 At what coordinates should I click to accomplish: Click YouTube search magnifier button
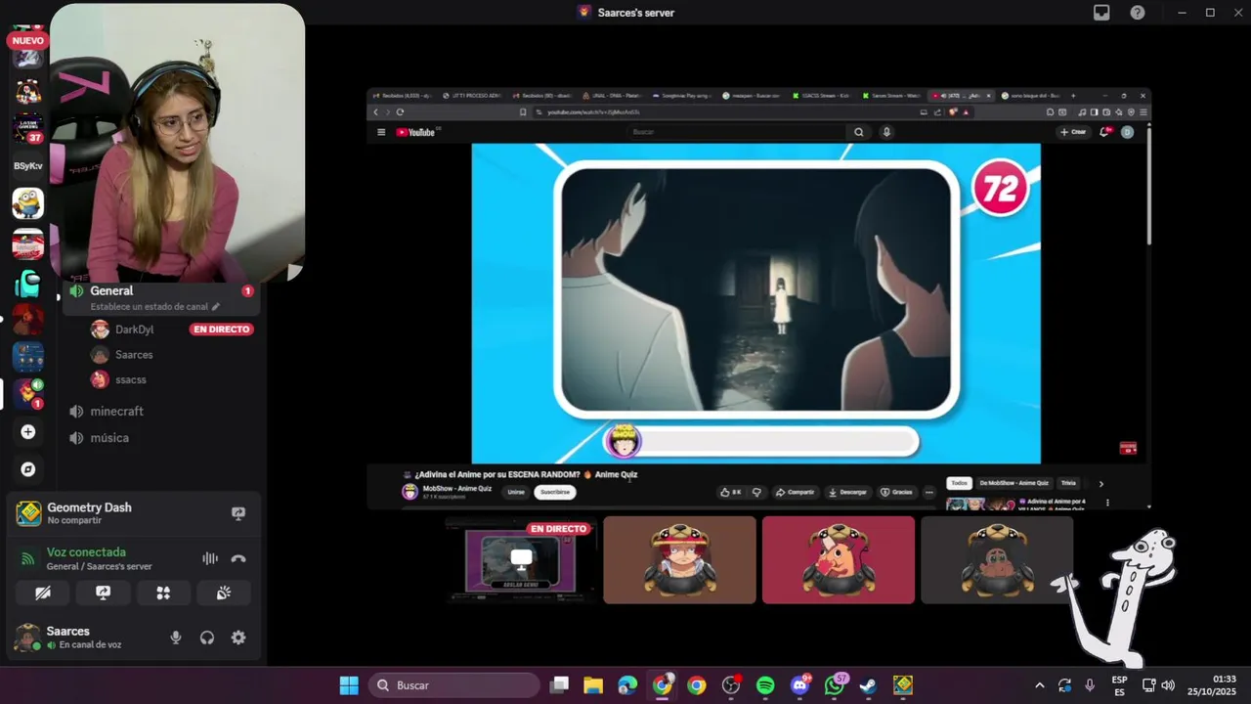(x=859, y=132)
